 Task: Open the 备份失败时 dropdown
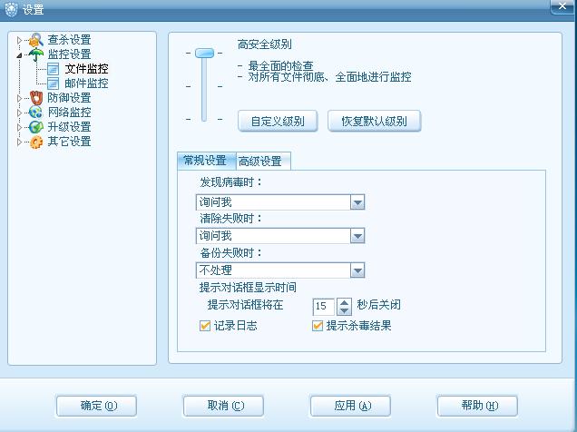pyautogui.click(x=357, y=270)
